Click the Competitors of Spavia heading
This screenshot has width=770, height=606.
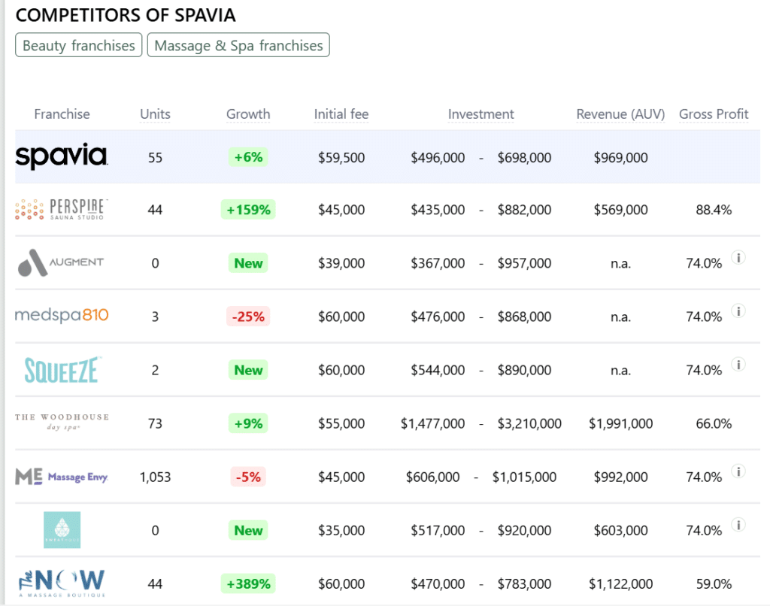coord(126,15)
